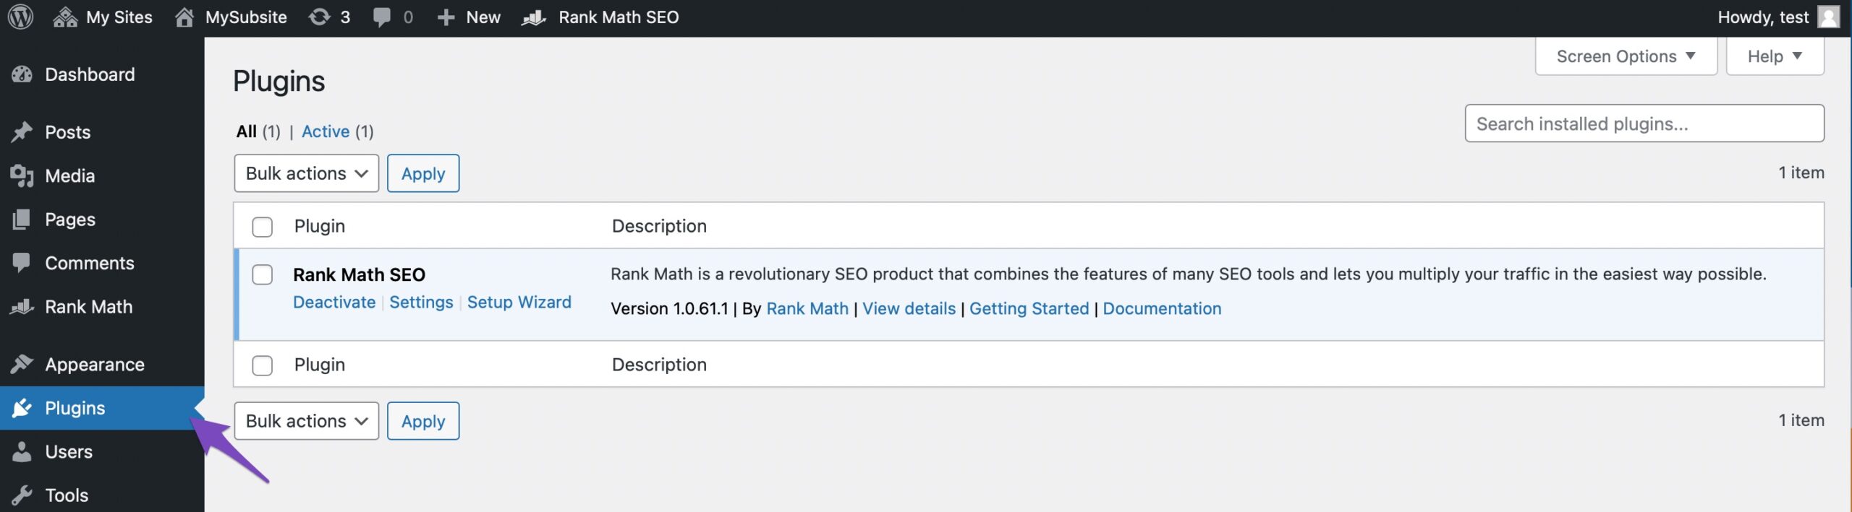Viewport: 1852px width, 512px height.
Task: Click My Sites text in admin bar
Action: (x=119, y=17)
